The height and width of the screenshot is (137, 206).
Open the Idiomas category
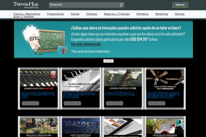pos(180,14)
